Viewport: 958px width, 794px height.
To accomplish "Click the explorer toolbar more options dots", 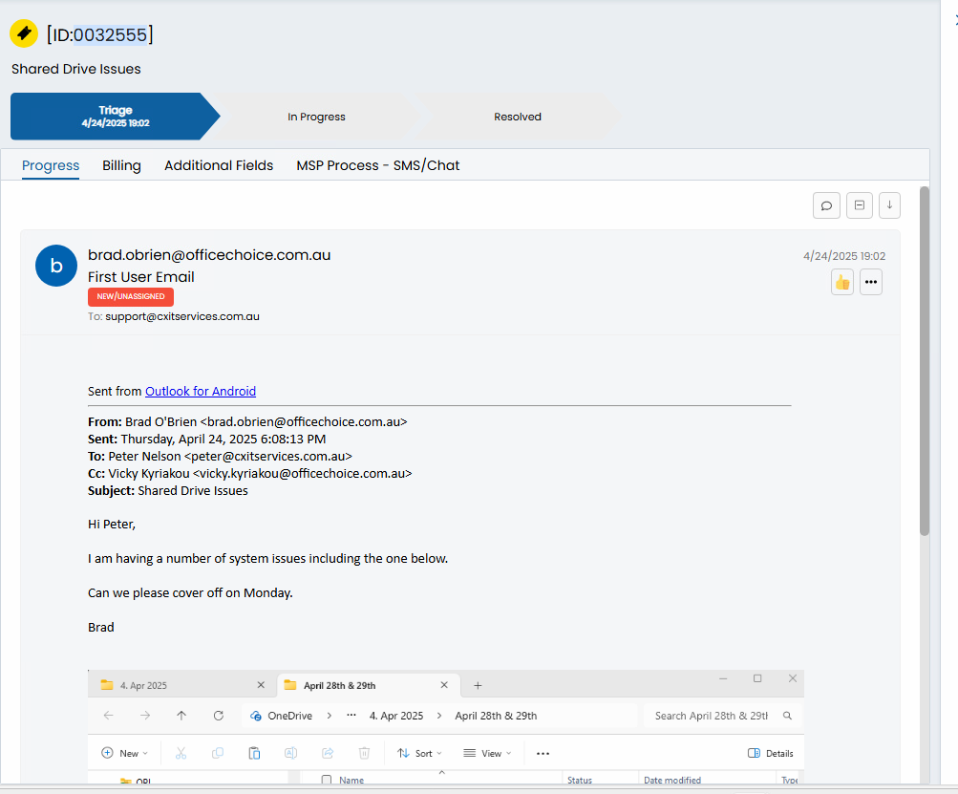I will 543,754.
